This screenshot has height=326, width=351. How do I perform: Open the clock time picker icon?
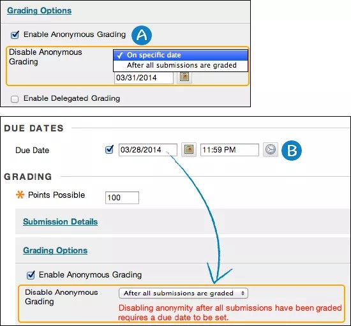pos(271,149)
